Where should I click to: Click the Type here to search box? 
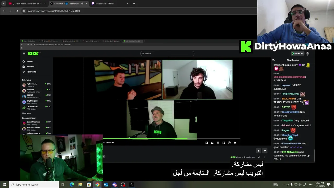(x=34, y=185)
